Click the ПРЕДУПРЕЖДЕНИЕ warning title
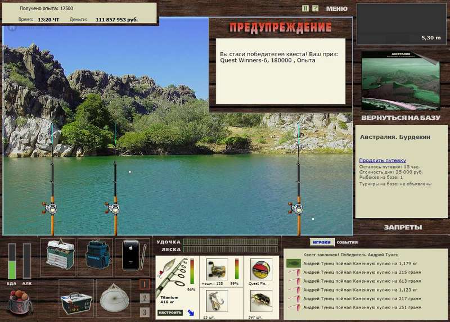Viewport: 450px width, 322px height. [280, 28]
